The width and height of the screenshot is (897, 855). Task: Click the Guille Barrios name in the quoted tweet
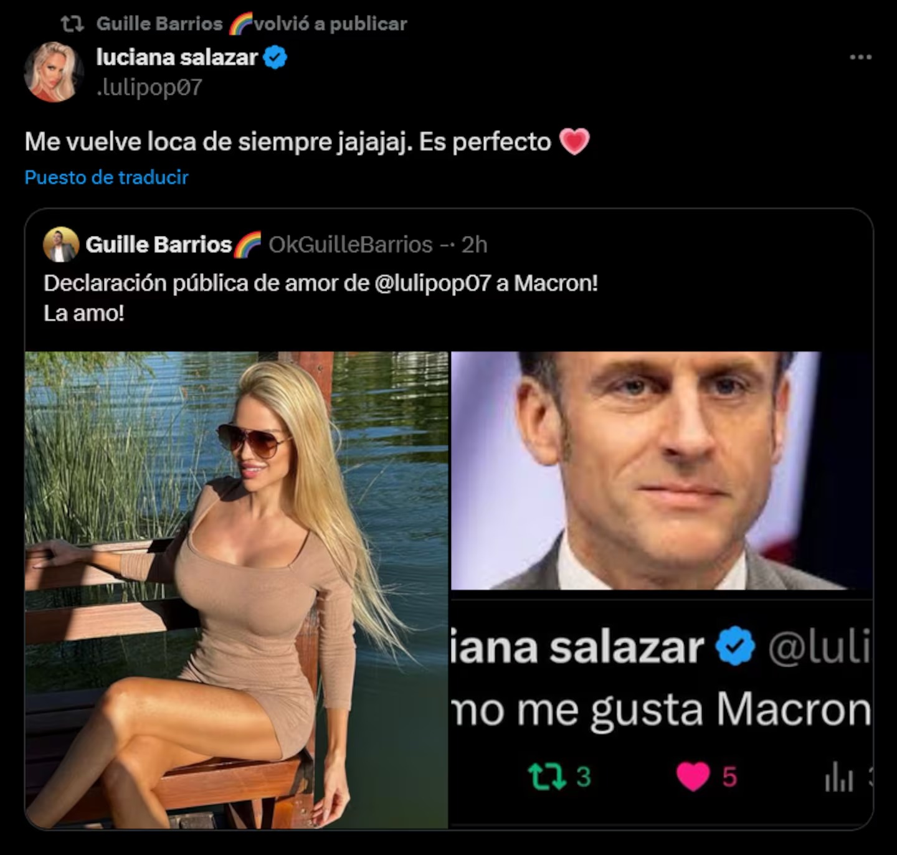(159, 245)
